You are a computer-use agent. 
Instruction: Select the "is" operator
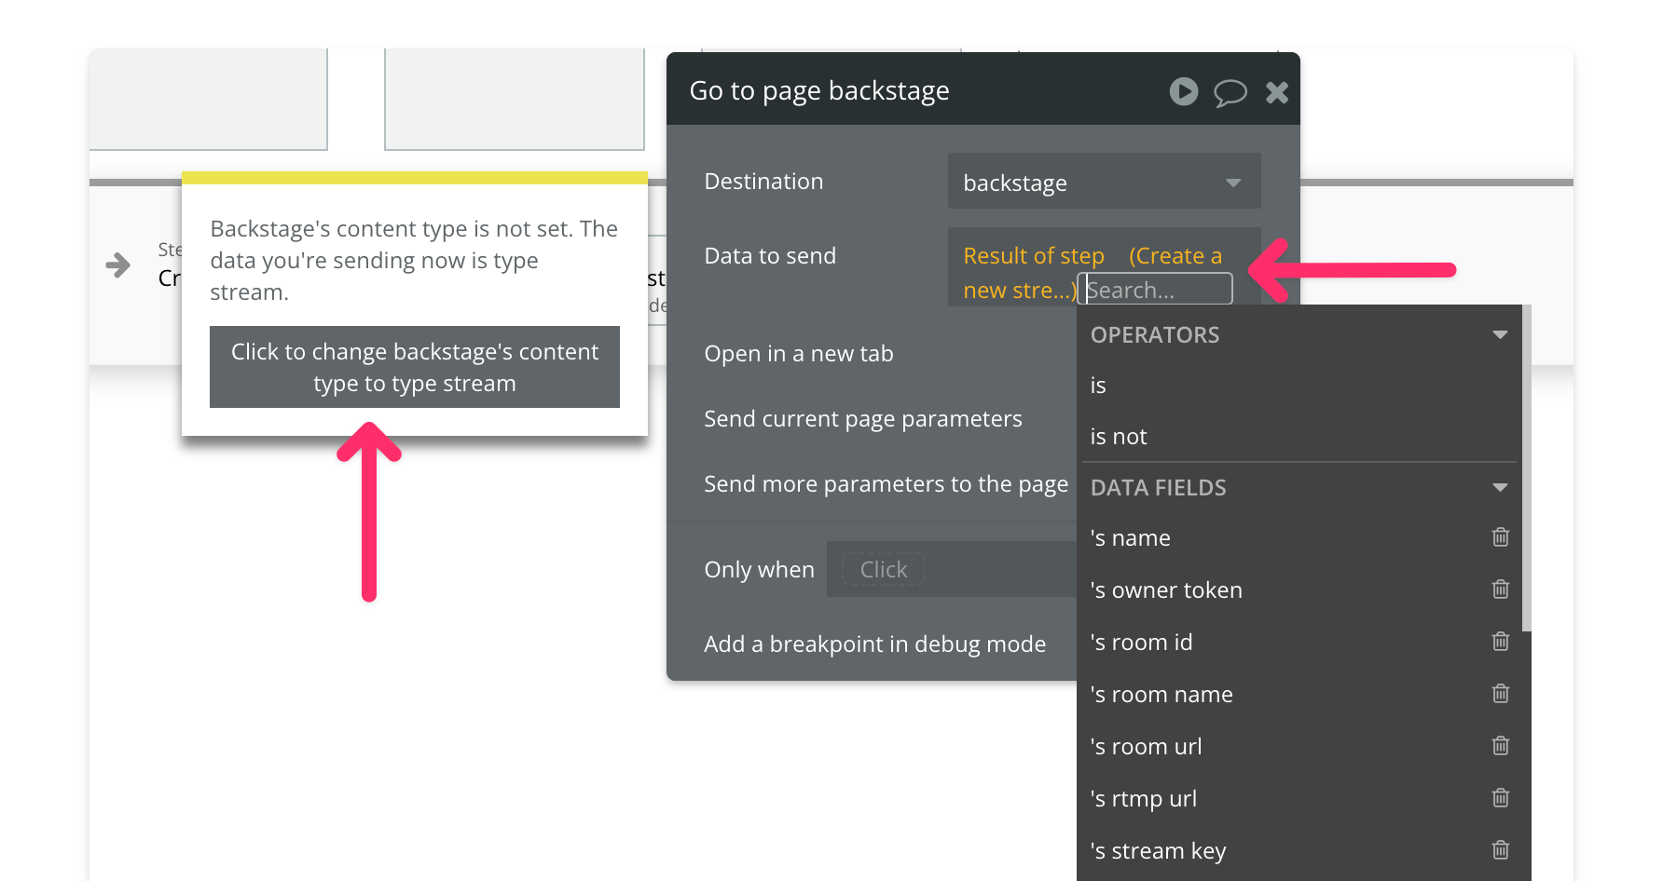(x=1098, y=386)
